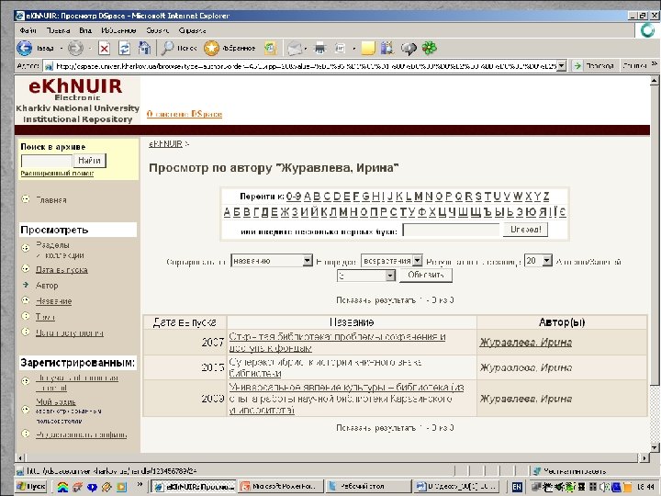The width and height of the screenshot is (661, 496).
Task: Click the EN language indicator
Action: [517, 487]
